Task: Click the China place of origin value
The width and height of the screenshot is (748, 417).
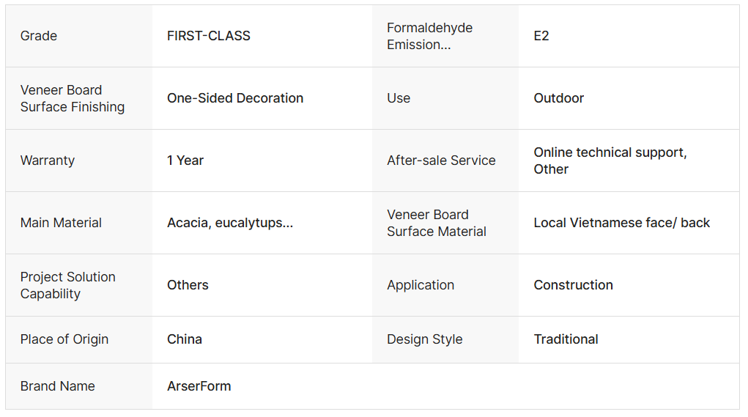Action: [x=184, y=339]
